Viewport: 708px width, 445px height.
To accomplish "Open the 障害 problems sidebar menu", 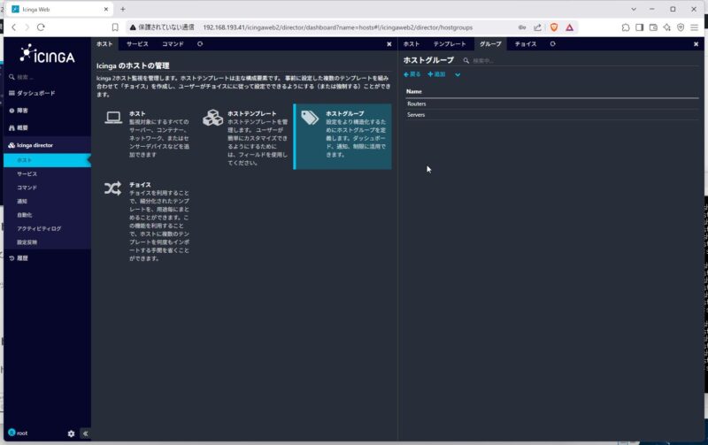I will click(x=22, y=111).
